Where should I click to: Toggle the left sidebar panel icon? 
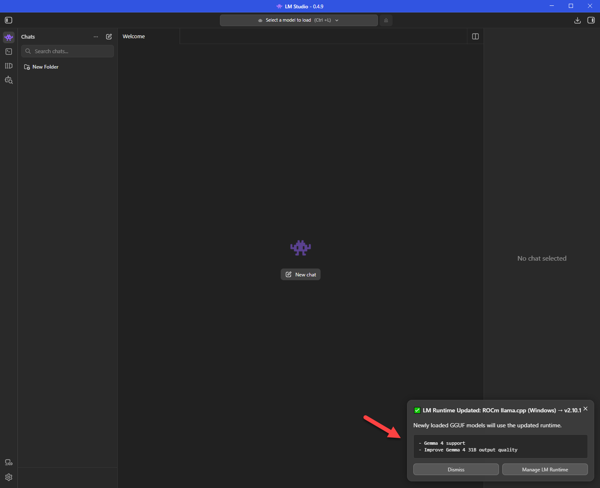(x=9, y=20)
